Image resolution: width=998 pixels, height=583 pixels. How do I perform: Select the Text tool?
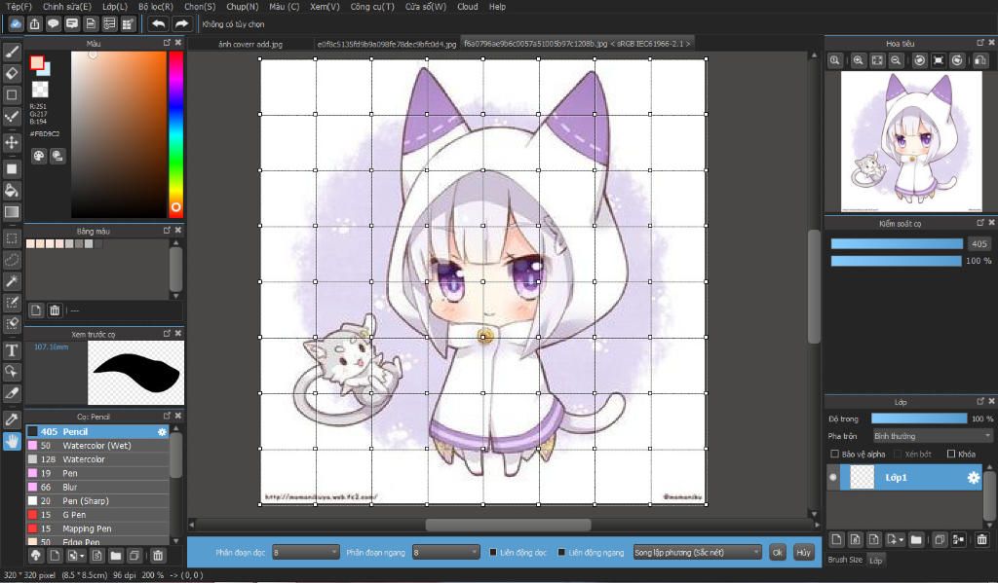12,351
